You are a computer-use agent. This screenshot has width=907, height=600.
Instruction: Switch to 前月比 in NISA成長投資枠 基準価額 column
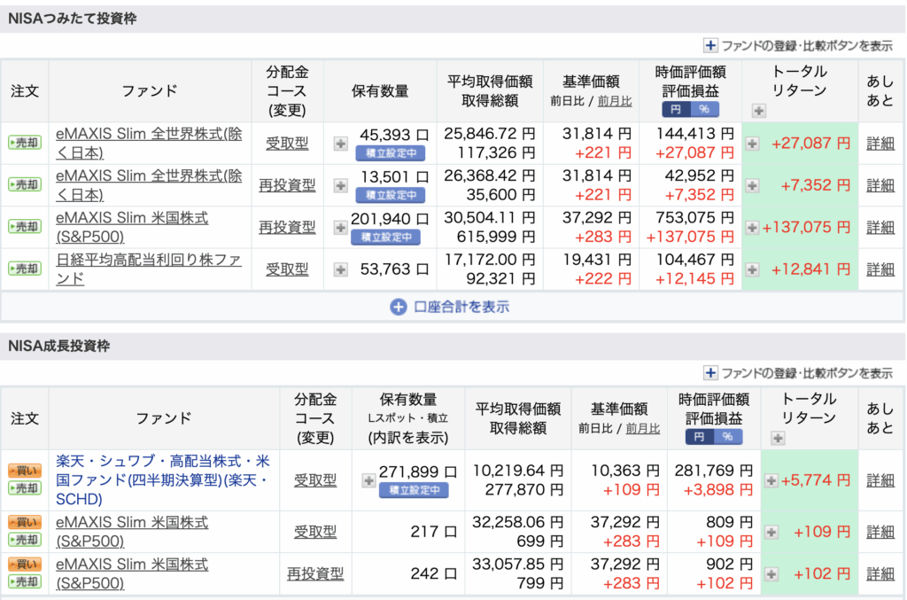click(642, 428)
